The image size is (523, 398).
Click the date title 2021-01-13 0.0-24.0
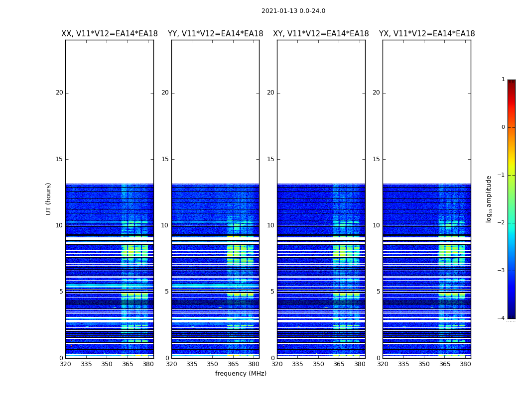(x=293, y=11)
